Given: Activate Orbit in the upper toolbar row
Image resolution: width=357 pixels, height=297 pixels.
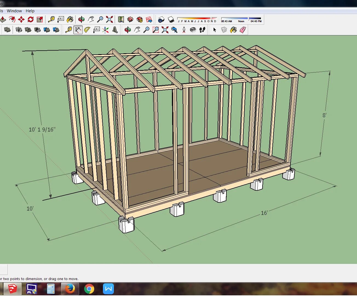Looking at the screenshot, I should (81, 19).
